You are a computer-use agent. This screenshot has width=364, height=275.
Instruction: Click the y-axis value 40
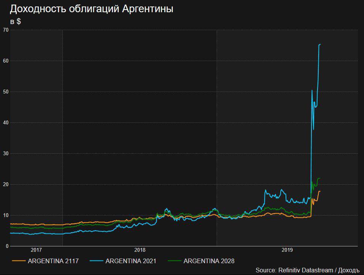[6, 122]
